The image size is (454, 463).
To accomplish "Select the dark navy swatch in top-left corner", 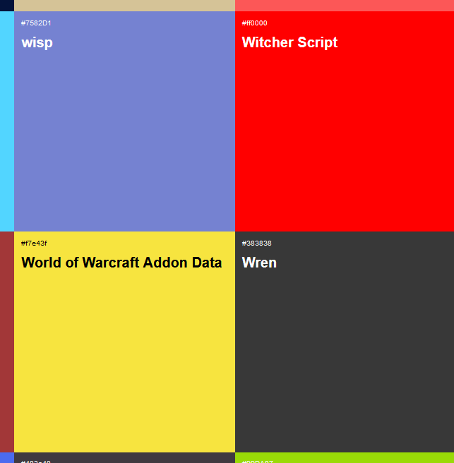I will coord(6,5).
